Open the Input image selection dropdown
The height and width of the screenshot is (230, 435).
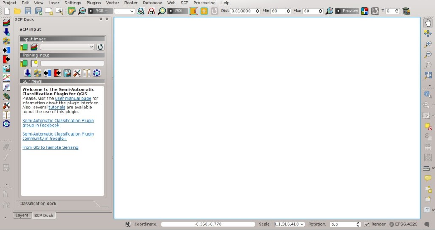[67, 47]
